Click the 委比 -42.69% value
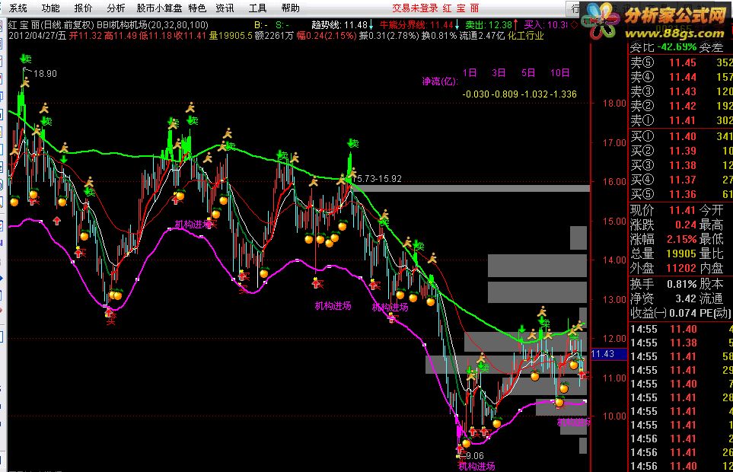 pyautogui.click(x=677, y=47)
